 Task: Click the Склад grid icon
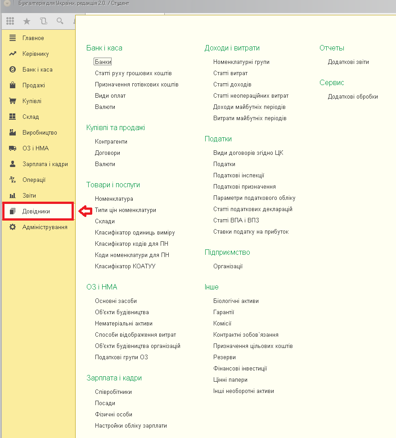13,117
